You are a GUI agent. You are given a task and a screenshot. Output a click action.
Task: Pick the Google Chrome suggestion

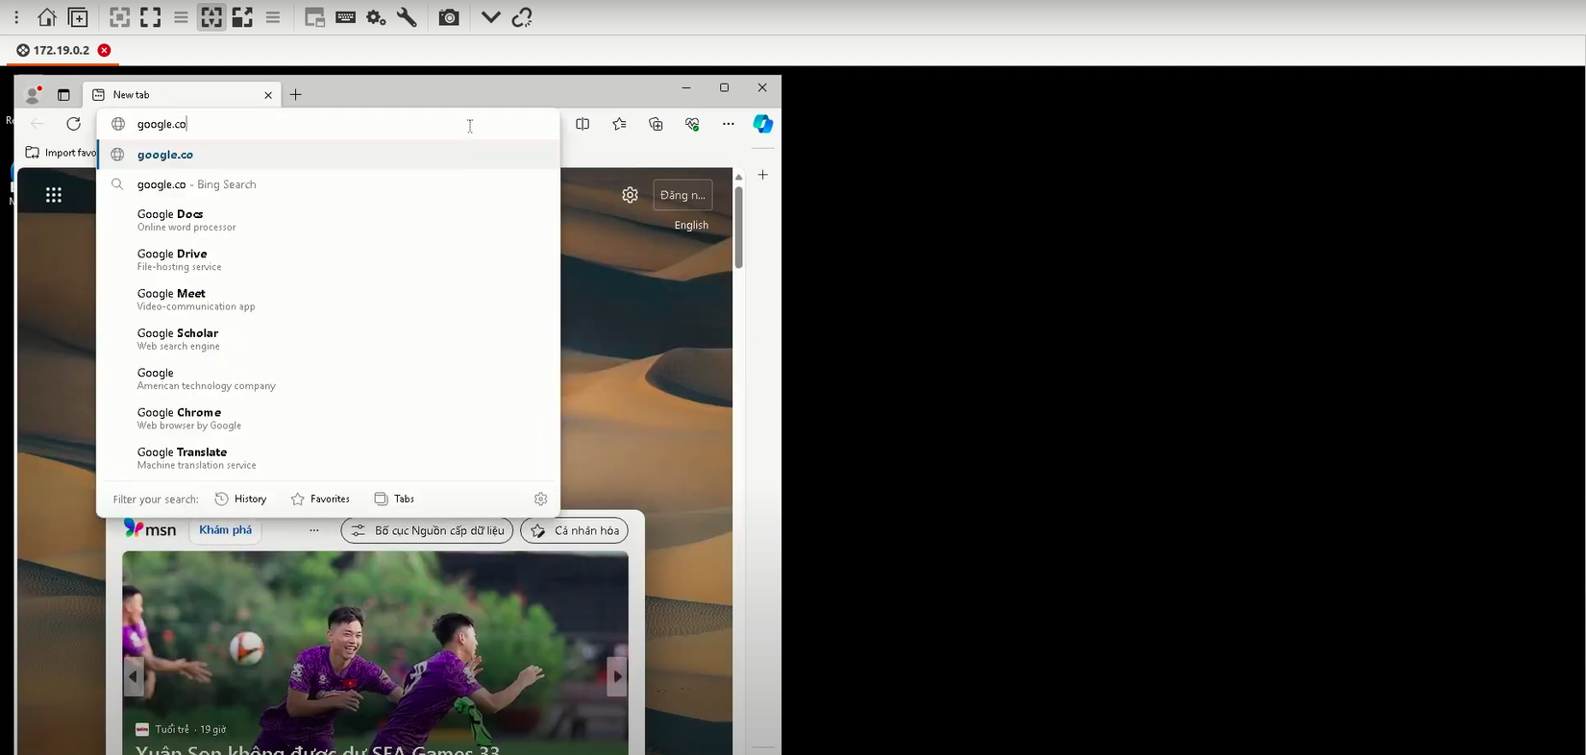click(x=329, y=418)
